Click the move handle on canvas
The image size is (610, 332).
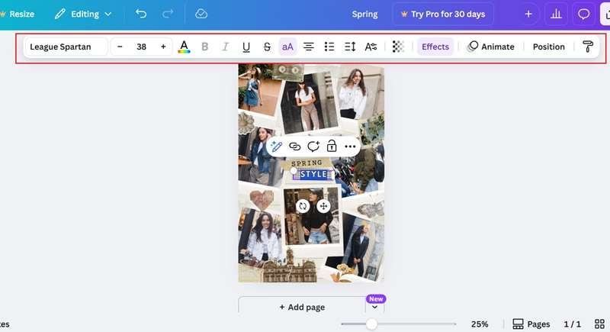pyautogui.click(x=323, y=206)
